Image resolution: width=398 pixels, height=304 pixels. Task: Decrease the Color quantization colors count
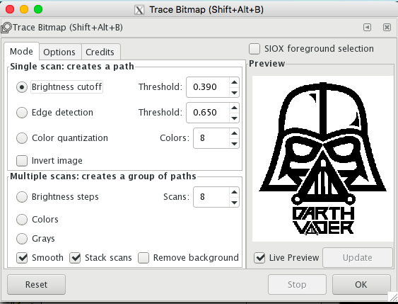coord(234,143)
